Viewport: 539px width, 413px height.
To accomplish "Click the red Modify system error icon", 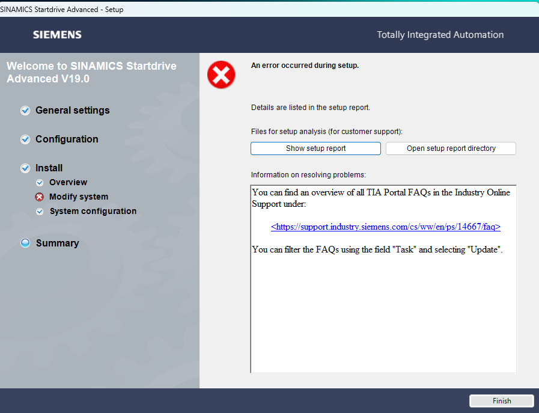I will click(40, 197).
